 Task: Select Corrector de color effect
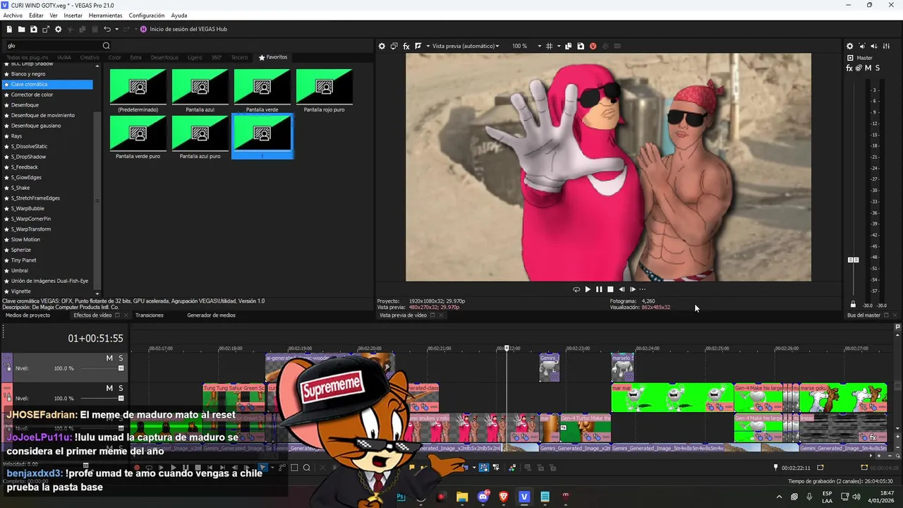(32, 95)
